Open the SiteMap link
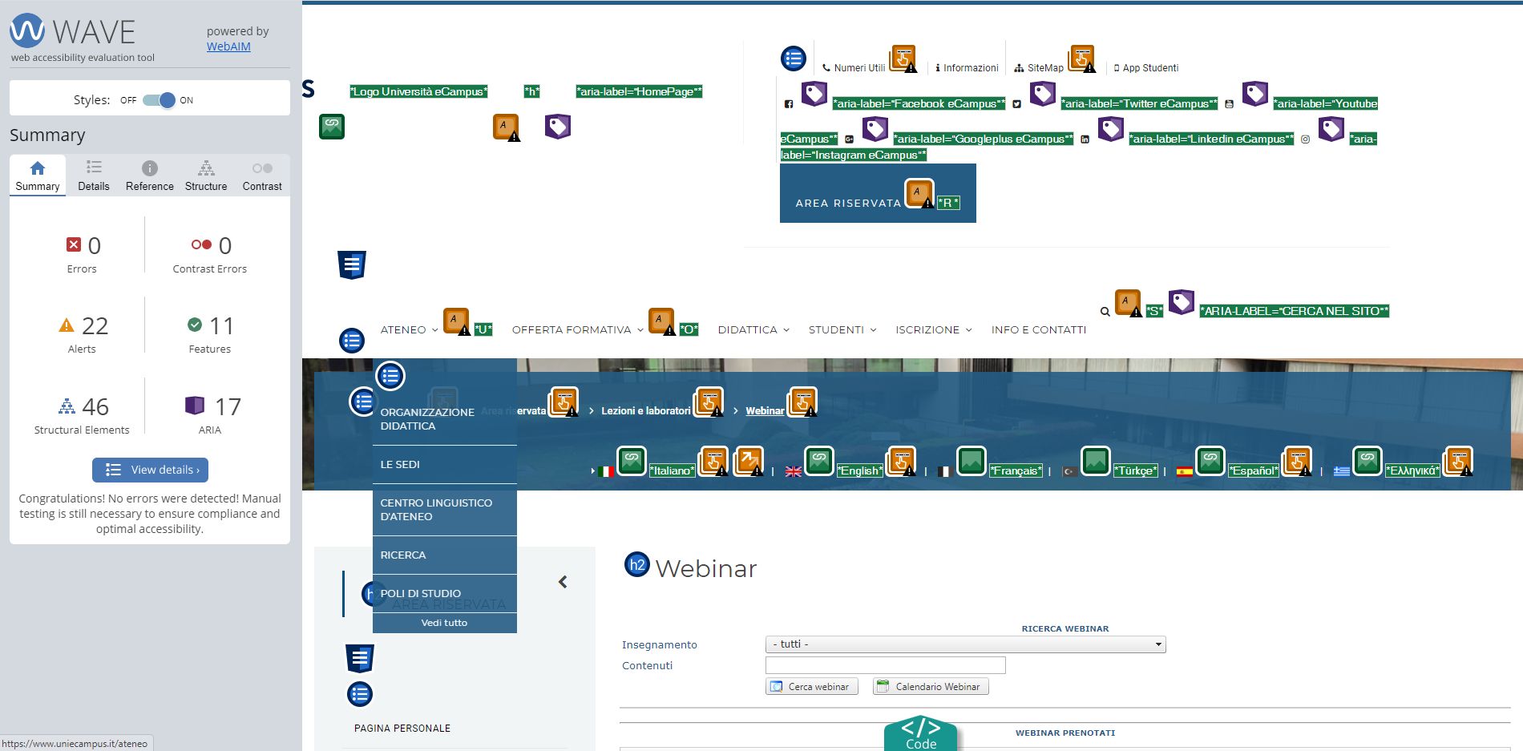Screen dimensions: 1523x751 (1039, 68)
